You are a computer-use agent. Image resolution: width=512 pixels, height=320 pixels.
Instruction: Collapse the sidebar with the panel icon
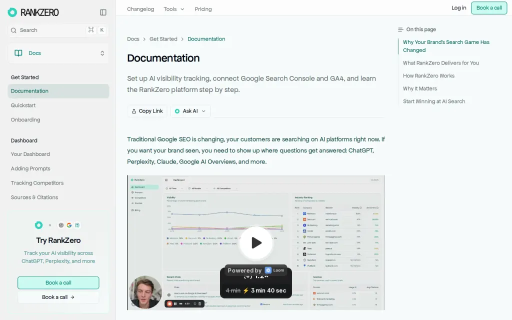pos(103,12)
